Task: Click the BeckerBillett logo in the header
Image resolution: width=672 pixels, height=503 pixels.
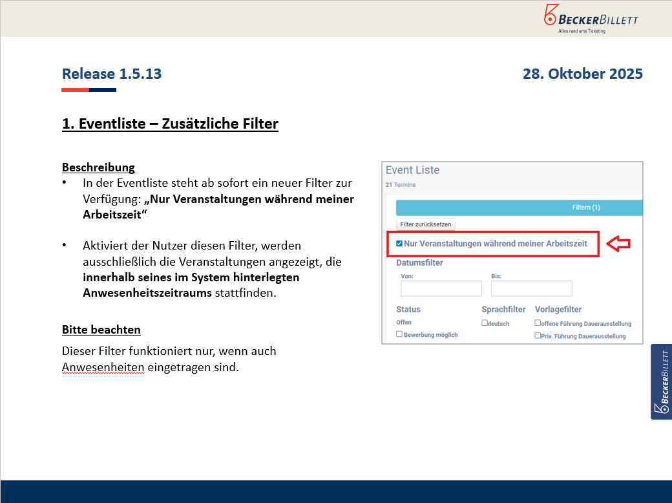Action: coord(591,18)
